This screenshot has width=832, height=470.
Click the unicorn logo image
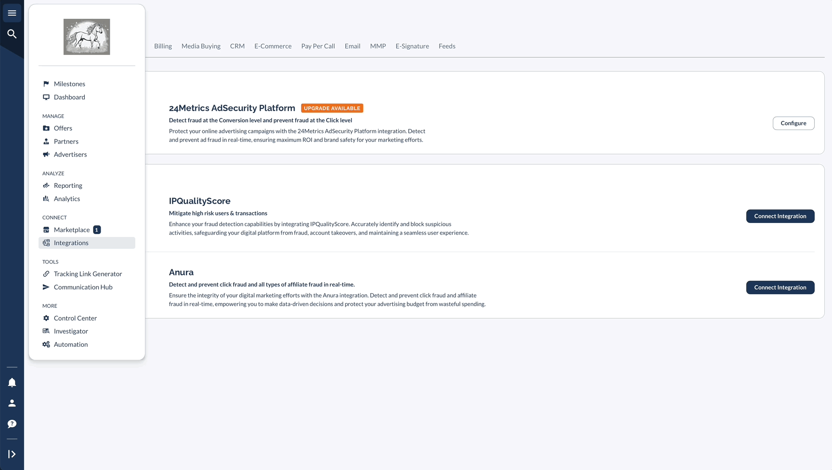point(87,37)
